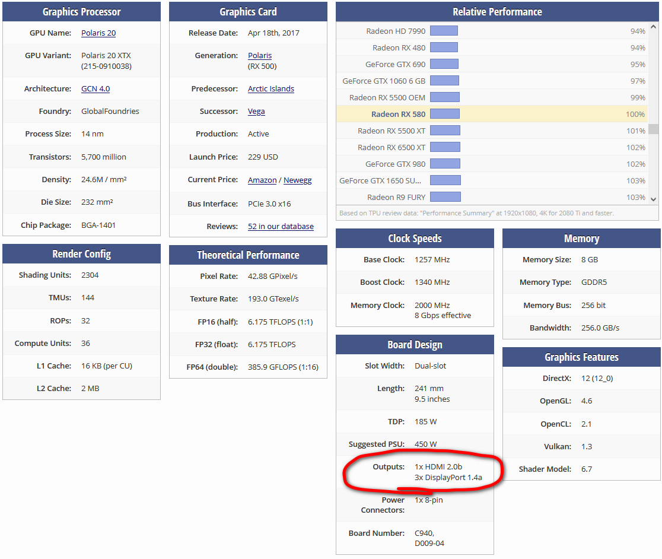
Task: Click the Graphics Processor section header
Action: pyautogui.click(x=81, y=12)
